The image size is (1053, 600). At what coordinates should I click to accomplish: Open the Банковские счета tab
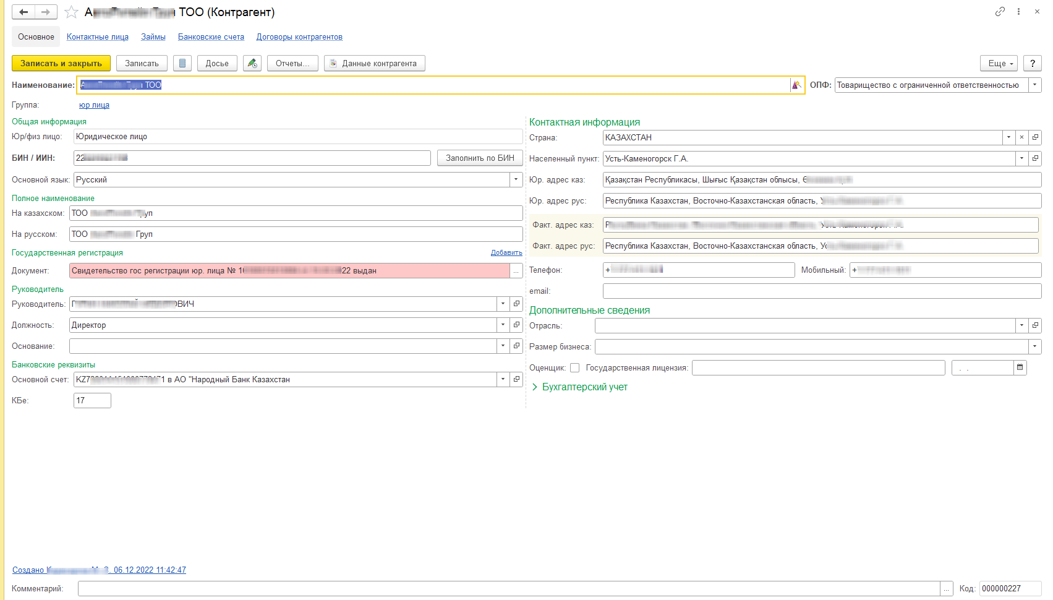[x=211, y=37]
